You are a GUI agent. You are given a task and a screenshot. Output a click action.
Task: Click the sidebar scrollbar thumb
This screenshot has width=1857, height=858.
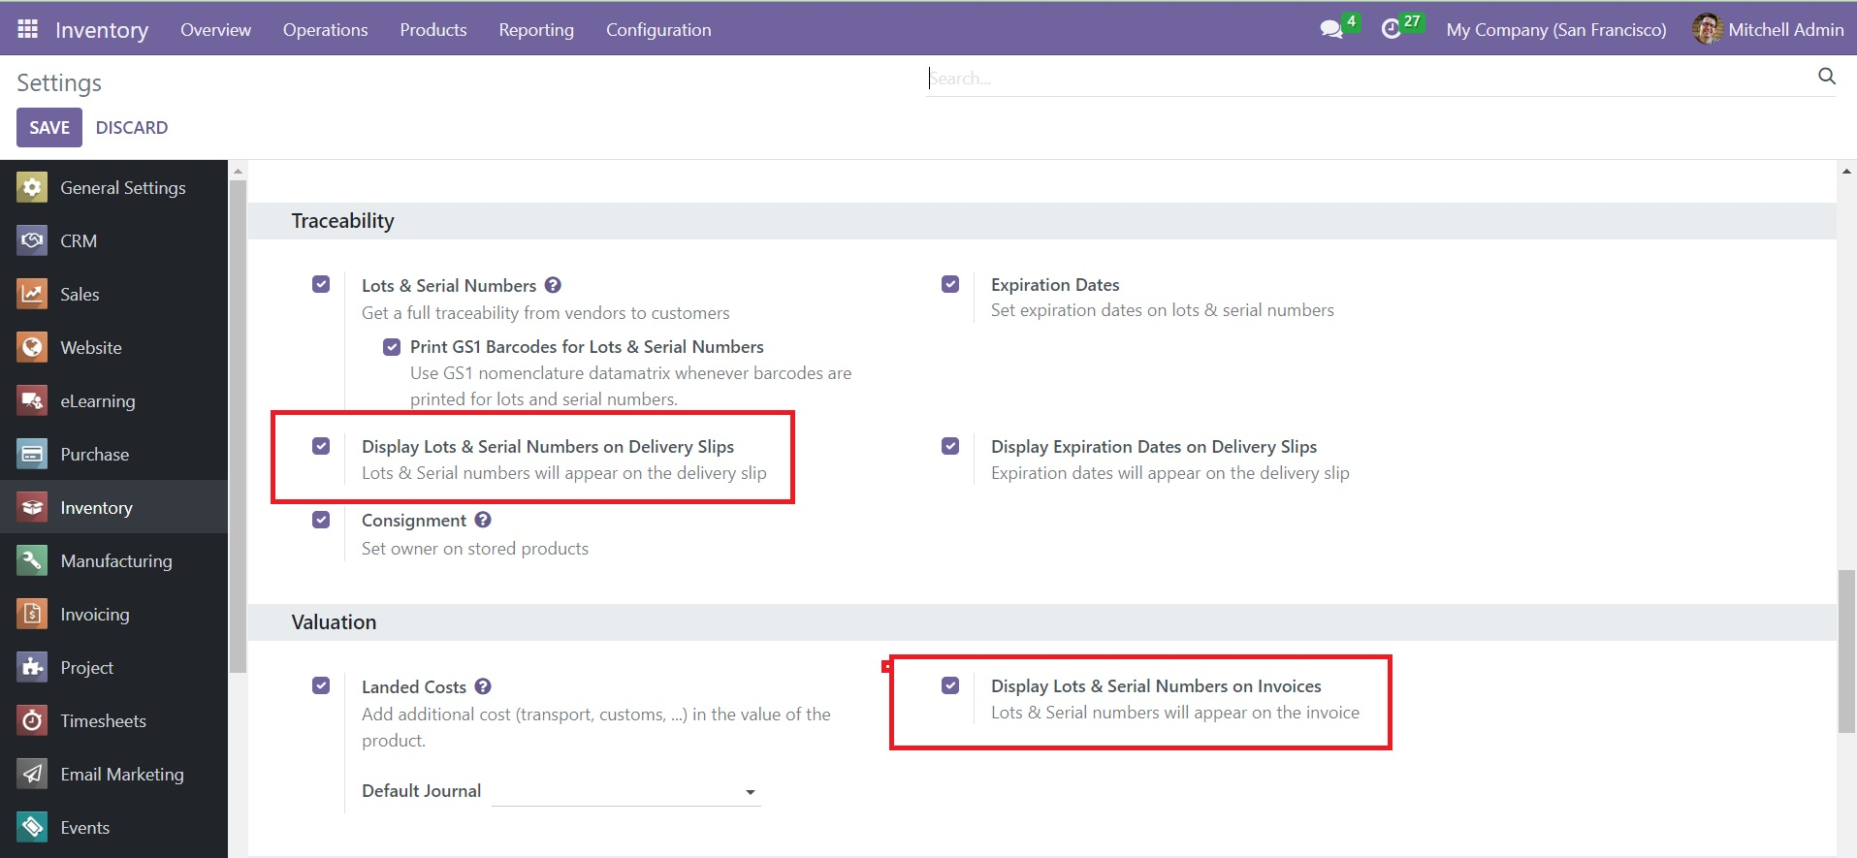tap(238, 426)
